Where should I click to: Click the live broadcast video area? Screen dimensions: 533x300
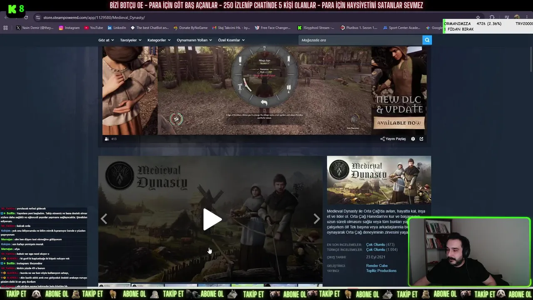(x=264, y=90)
